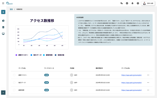Open the monitor sidebar icon

pyautogui.click(x=3, y=34)
